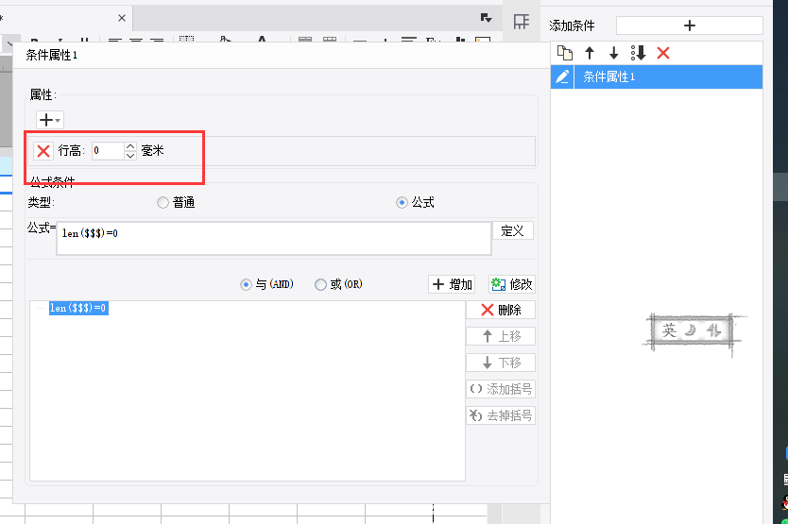Choose the 或(OR) radio option

coord(320,285)
